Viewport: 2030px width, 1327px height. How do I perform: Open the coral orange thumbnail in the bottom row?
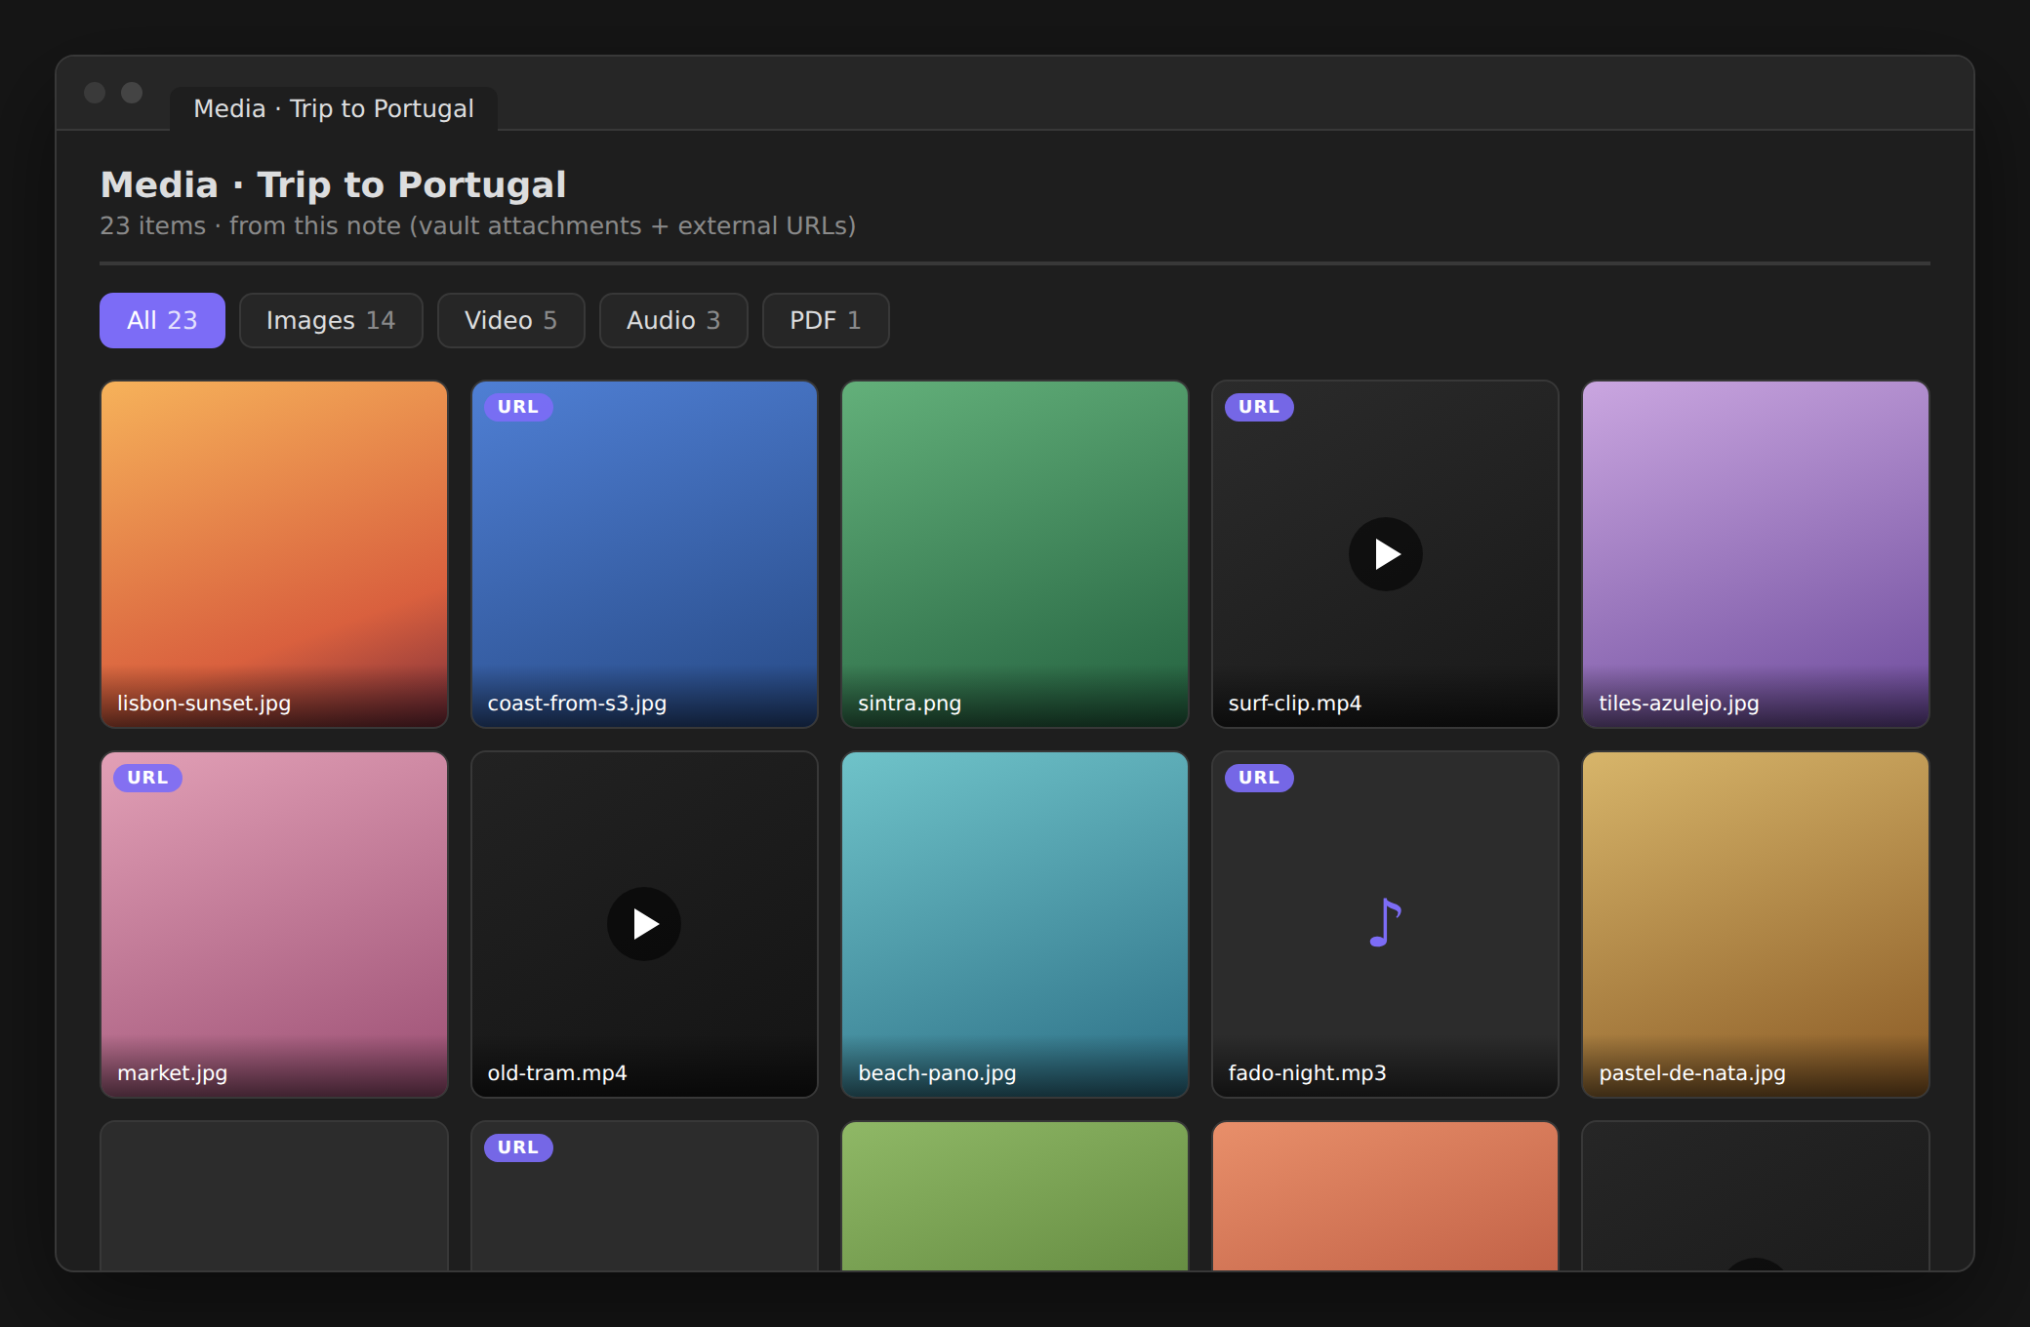click(1385, 1196)
